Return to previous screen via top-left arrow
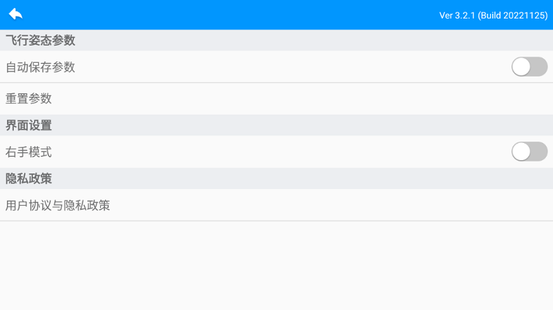Screen dimensions: 553x310 point(15,14)
